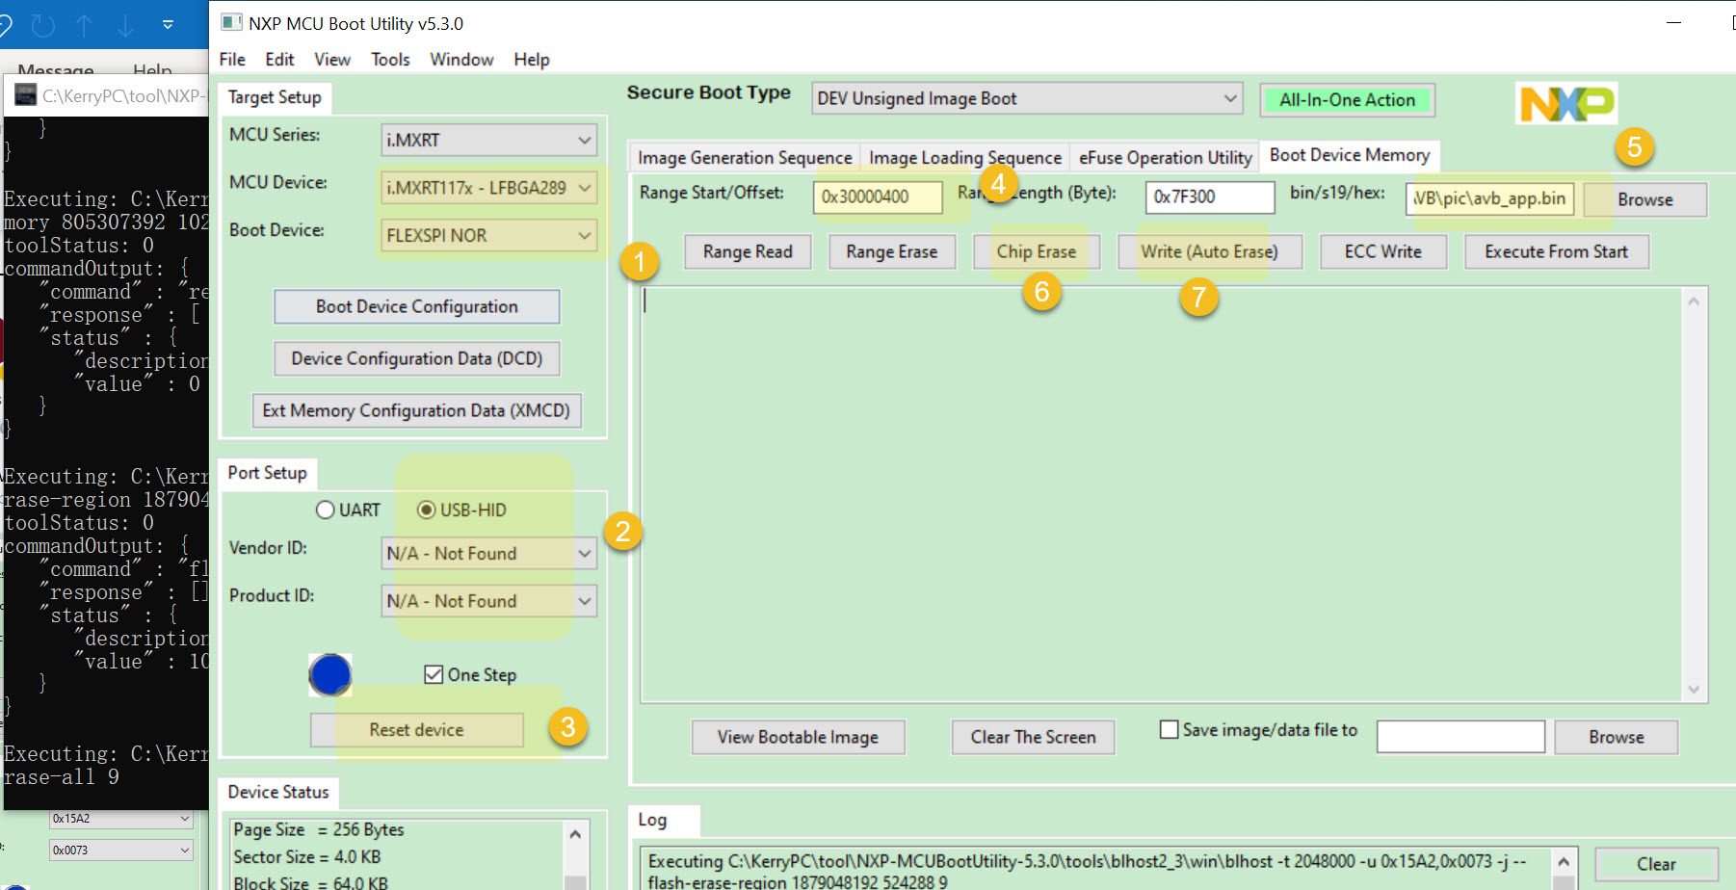Click the Chip Erase button
The image size is (1736, 890).
1037,251
